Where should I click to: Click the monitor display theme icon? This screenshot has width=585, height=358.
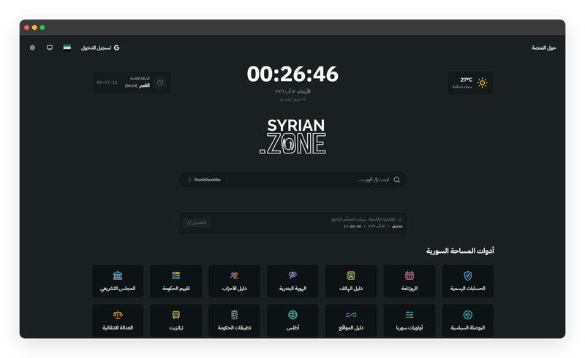click(50, 47)
